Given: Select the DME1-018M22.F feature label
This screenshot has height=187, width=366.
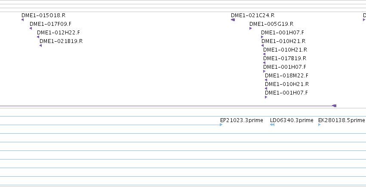Looking at the screenshot, I should coord(286,76).
